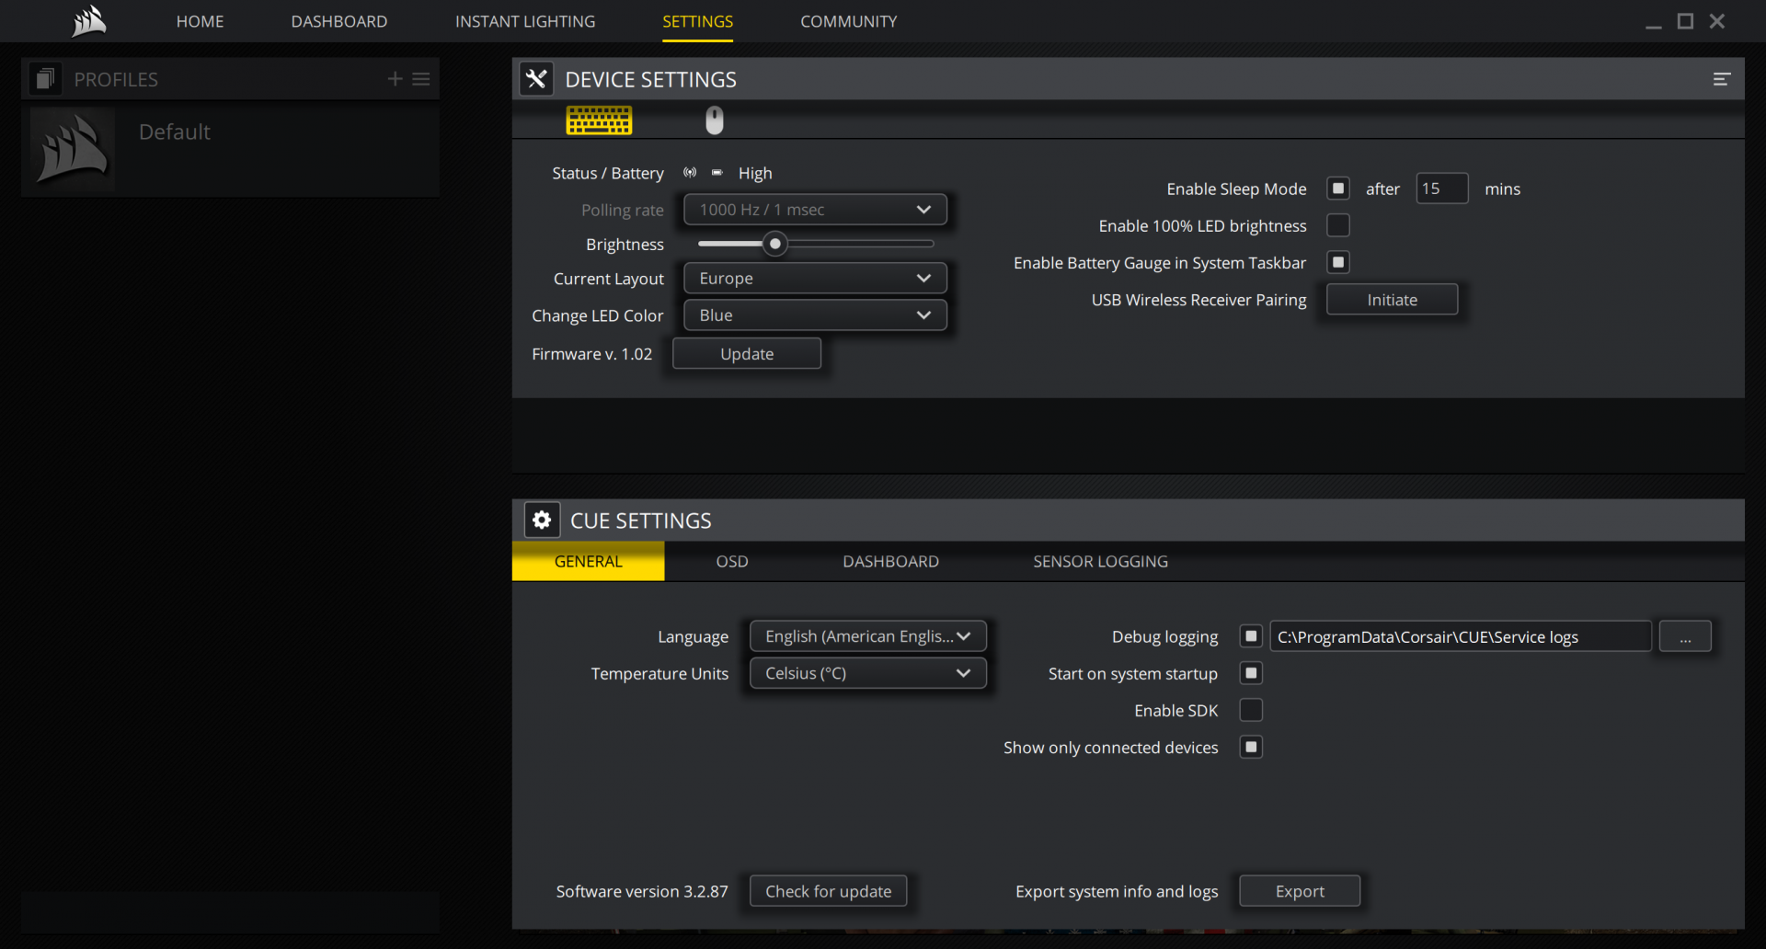This screenshot has height=949, width=1766.
Task: Check the Enable SDK checkbox
Action: point(1251,710)
